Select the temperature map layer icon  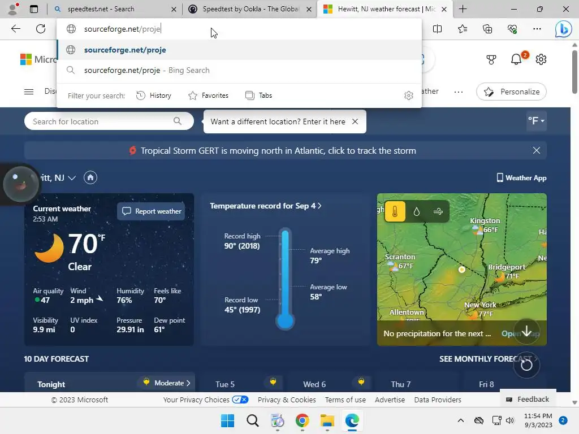(x=395, y=211)
